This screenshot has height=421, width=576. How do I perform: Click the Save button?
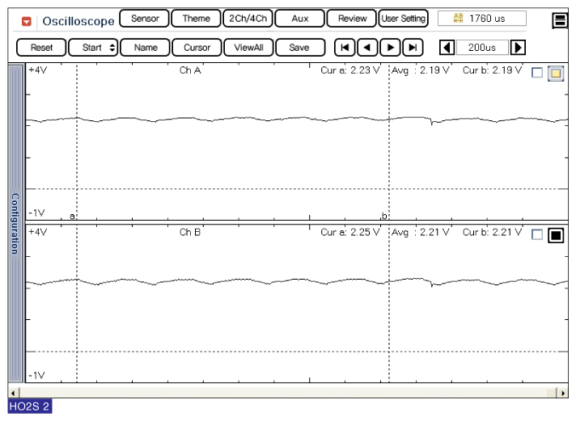299,48
